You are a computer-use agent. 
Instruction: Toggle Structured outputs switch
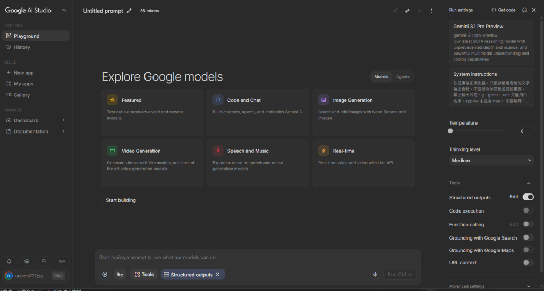[528, 197]
